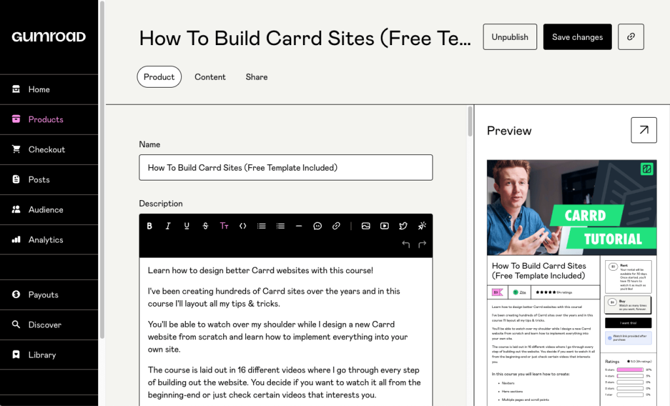Image resolution: width=670 pixels, height=406 pixels.
Task: Open Products in the sidebar
Action: coord(48,120)
